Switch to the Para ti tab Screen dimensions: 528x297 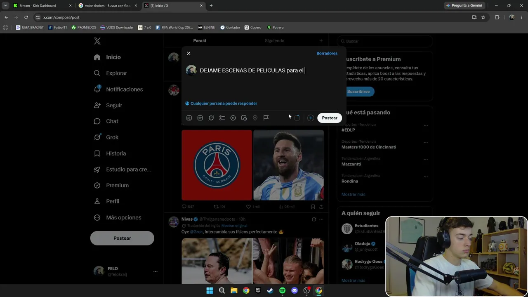pos(200,40)
